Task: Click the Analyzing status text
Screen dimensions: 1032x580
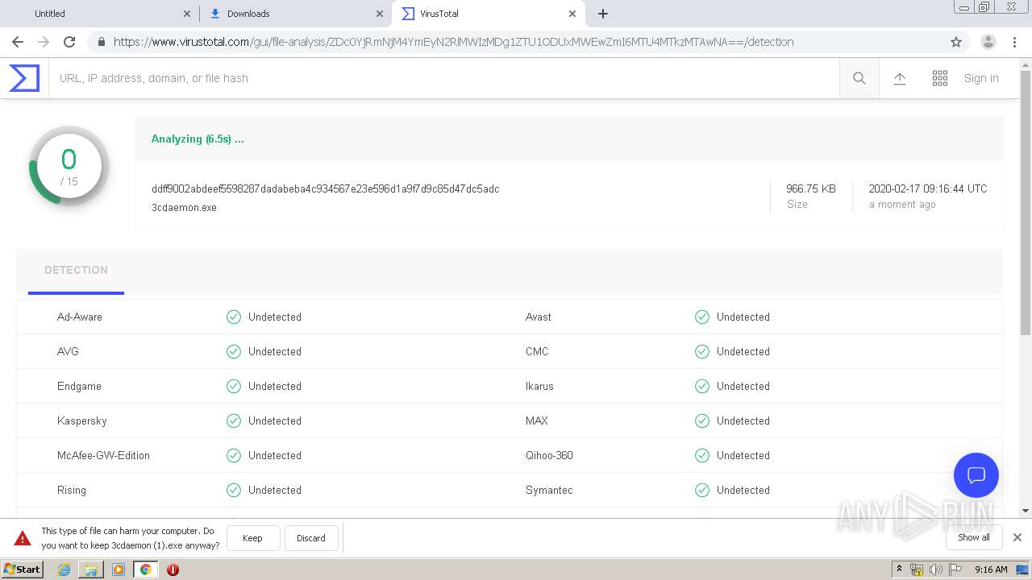Action: pos(198,139)
